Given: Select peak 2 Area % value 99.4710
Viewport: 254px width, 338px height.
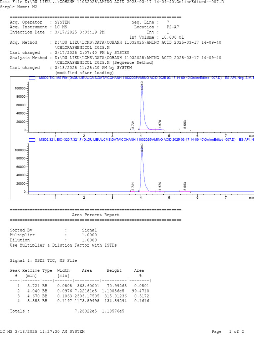Looking at the screenshot, I should [x=140, y=291].
